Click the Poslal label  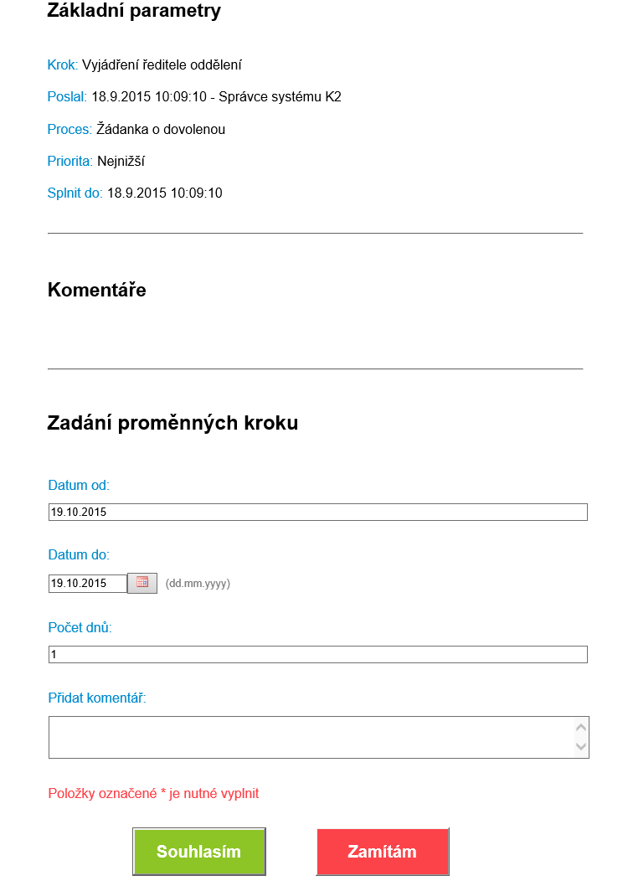(x=67, y=97)
